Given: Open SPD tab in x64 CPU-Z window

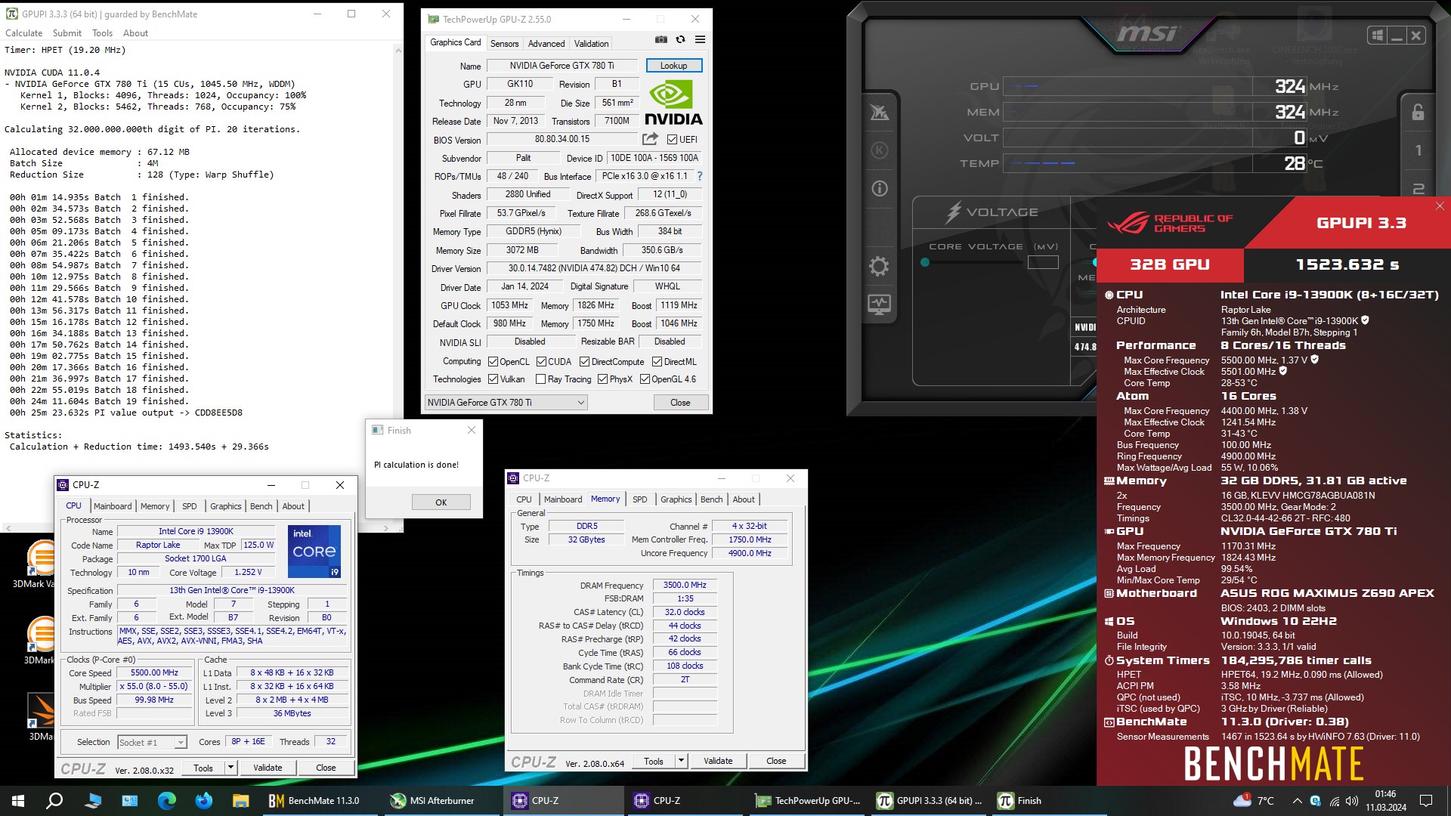Looking at the screenshot, I should (639, 499).
